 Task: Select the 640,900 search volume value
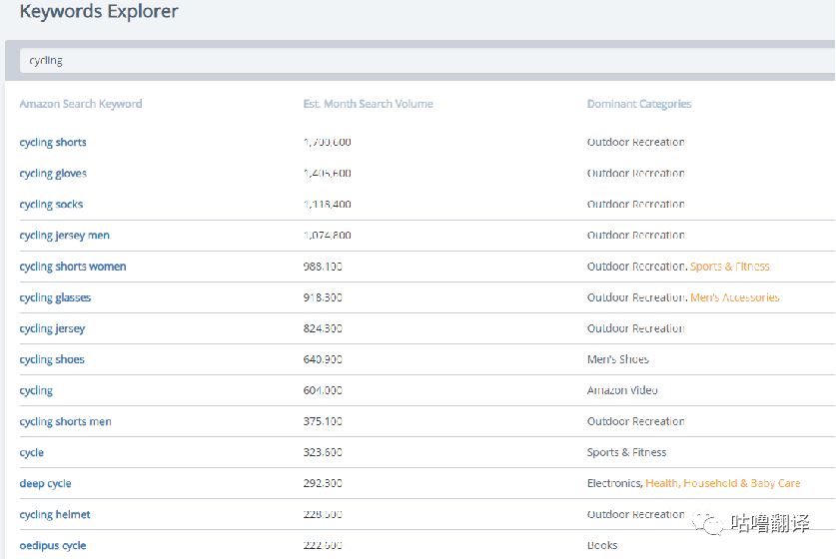coord(323,359)
